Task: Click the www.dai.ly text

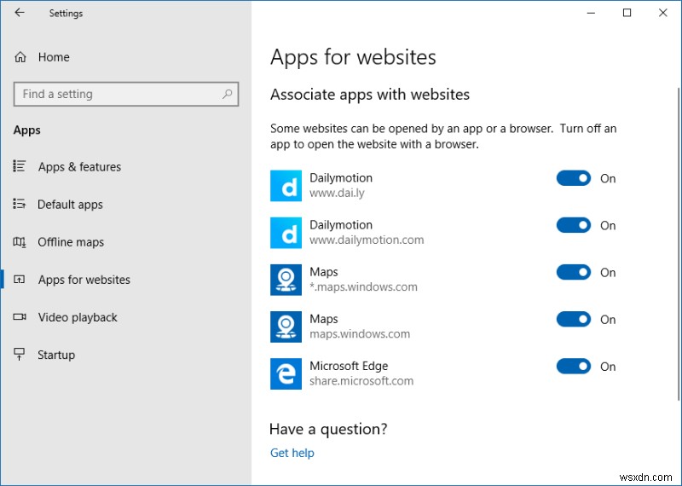Action: click(337, 194)
